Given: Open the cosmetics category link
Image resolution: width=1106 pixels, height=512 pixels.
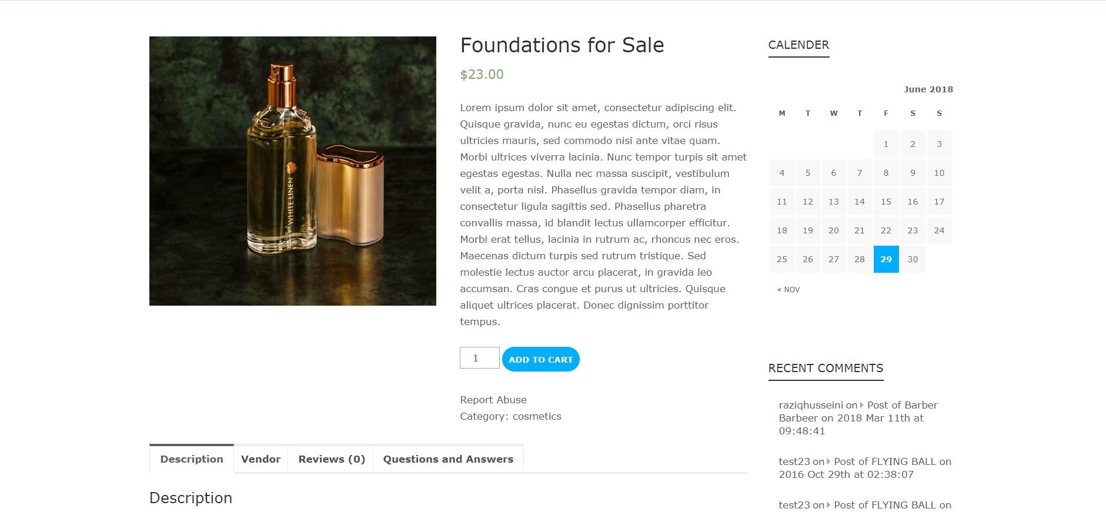Looking at the screenshot, I should click(x=537, y=416).
